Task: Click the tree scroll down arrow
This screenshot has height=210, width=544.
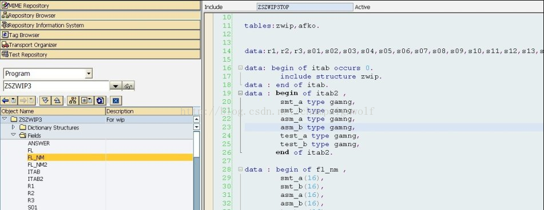Action: [197, 127]
